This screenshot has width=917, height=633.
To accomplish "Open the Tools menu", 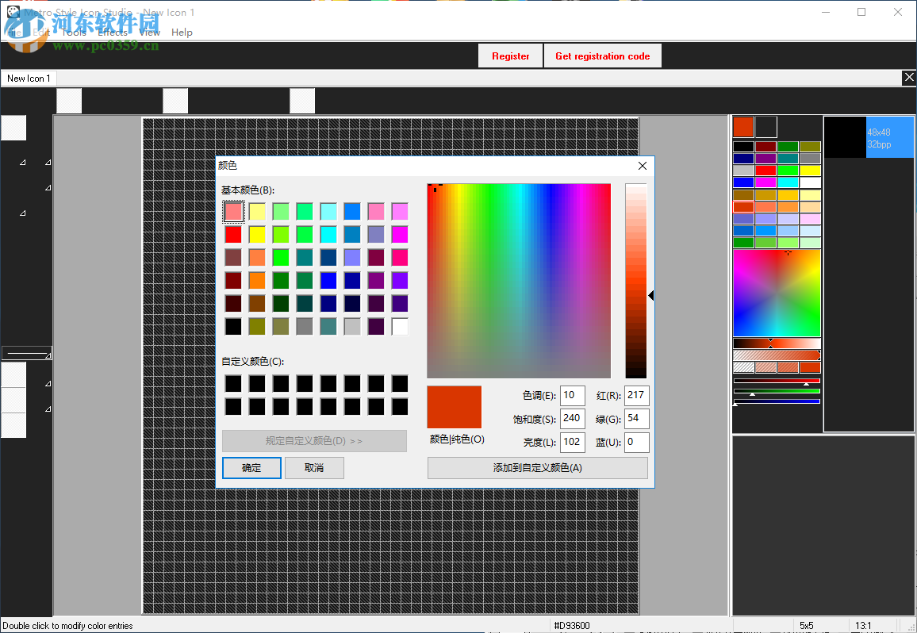I will [x=74, y=33].
